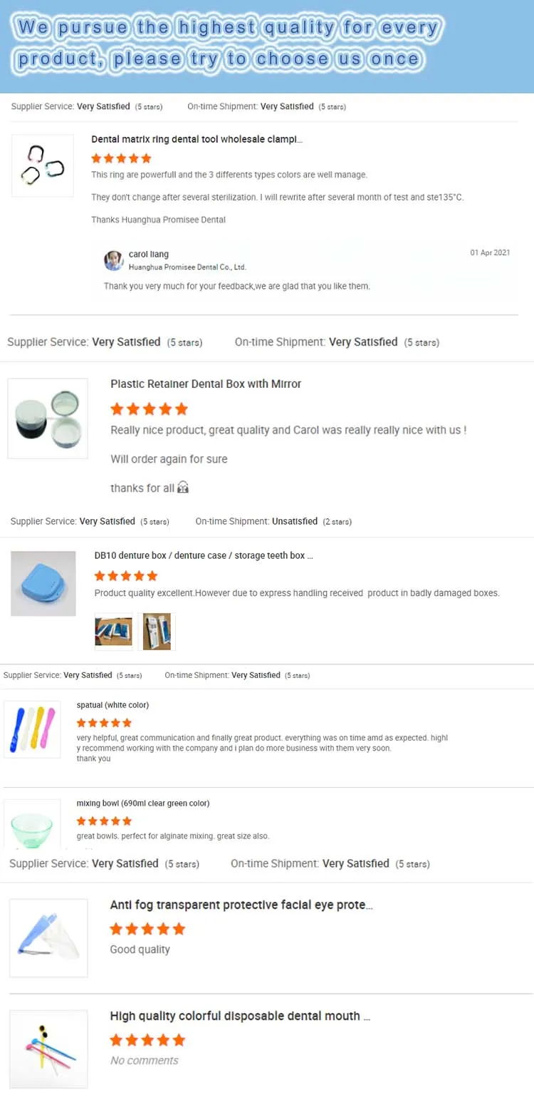Image resolution: width=534 pixels, height=1100 pixels.
Task: Click the dental matrix ring product image
Action: tap(43, 165)
